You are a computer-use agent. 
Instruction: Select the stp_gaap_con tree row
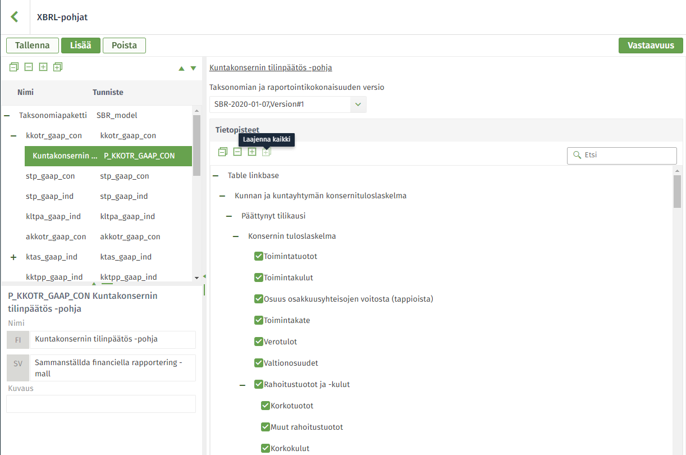97,176
